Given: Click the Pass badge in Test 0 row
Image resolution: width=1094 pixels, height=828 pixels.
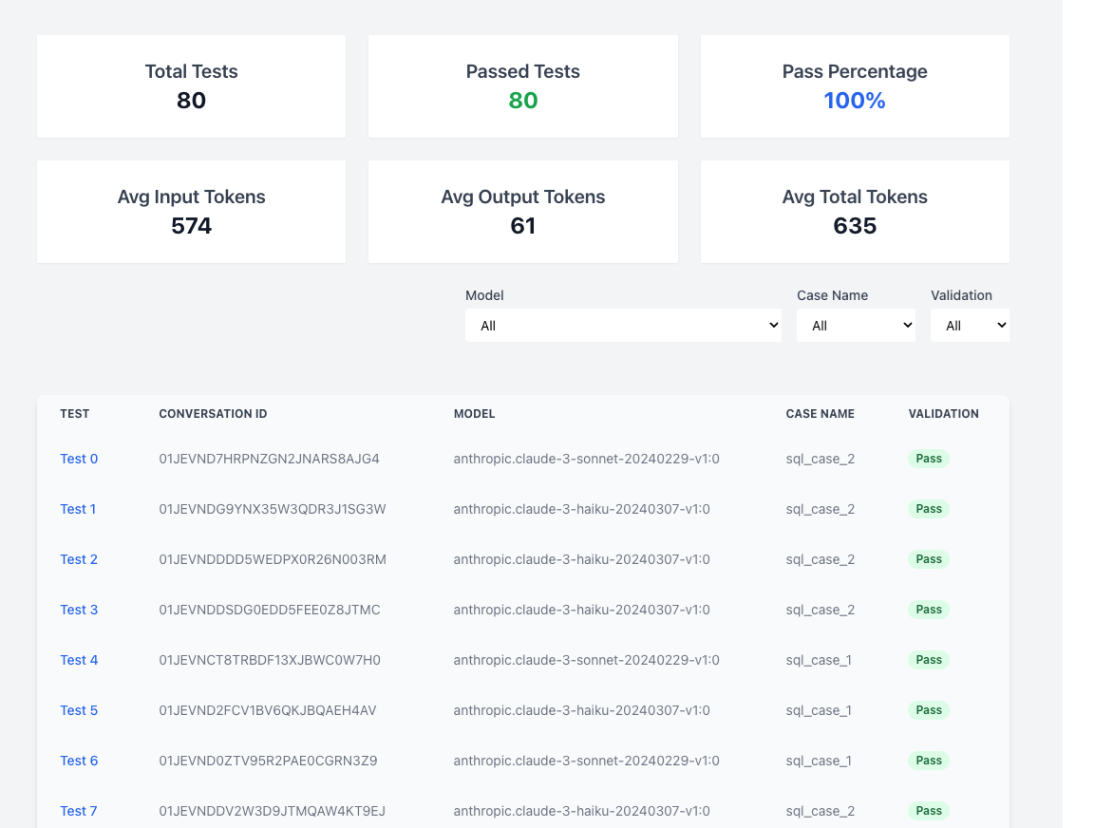Looking at the screenshot, I should pyautogui.click(x=929, y=459).
